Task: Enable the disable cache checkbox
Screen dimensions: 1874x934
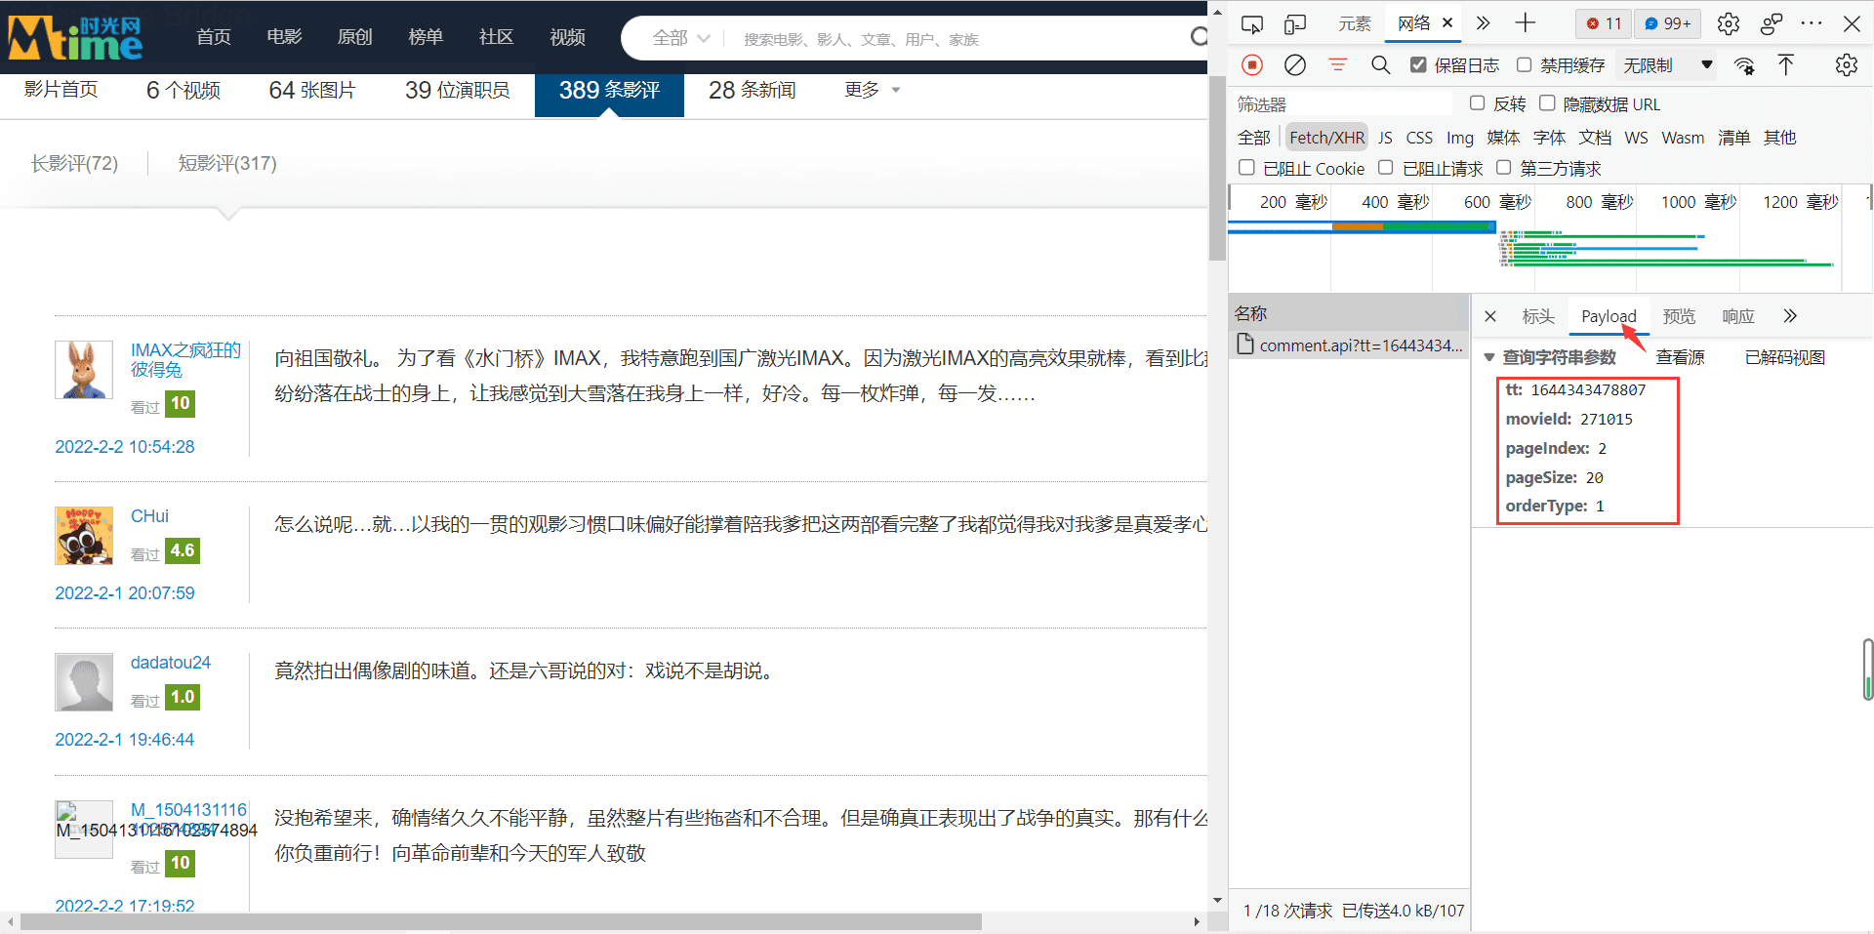Action: click(x=1524, y=65)
